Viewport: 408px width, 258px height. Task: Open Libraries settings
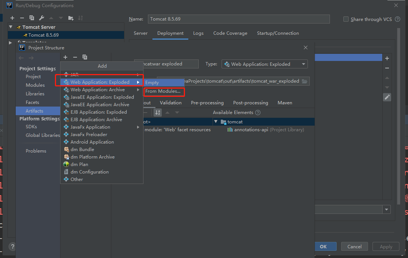(35, 94)
